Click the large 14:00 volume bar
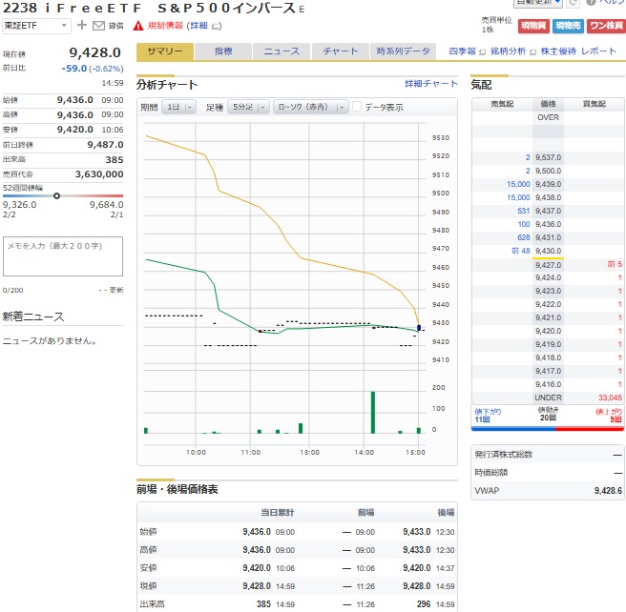 pos(373,412)
